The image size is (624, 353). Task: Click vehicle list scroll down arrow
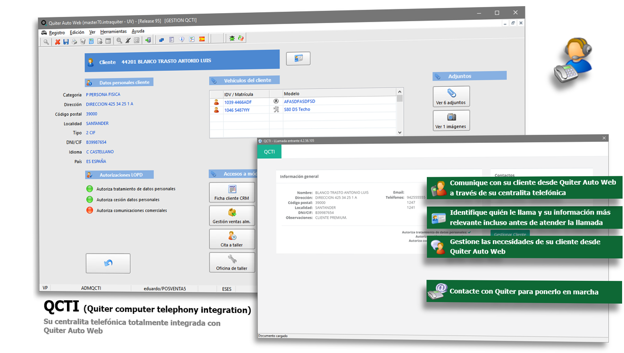[400, 133]
